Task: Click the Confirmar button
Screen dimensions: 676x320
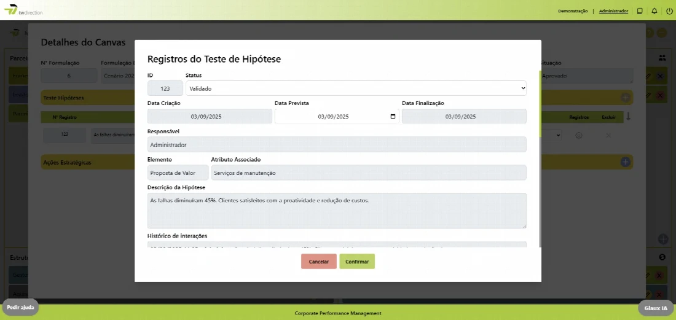Action: 357,262
